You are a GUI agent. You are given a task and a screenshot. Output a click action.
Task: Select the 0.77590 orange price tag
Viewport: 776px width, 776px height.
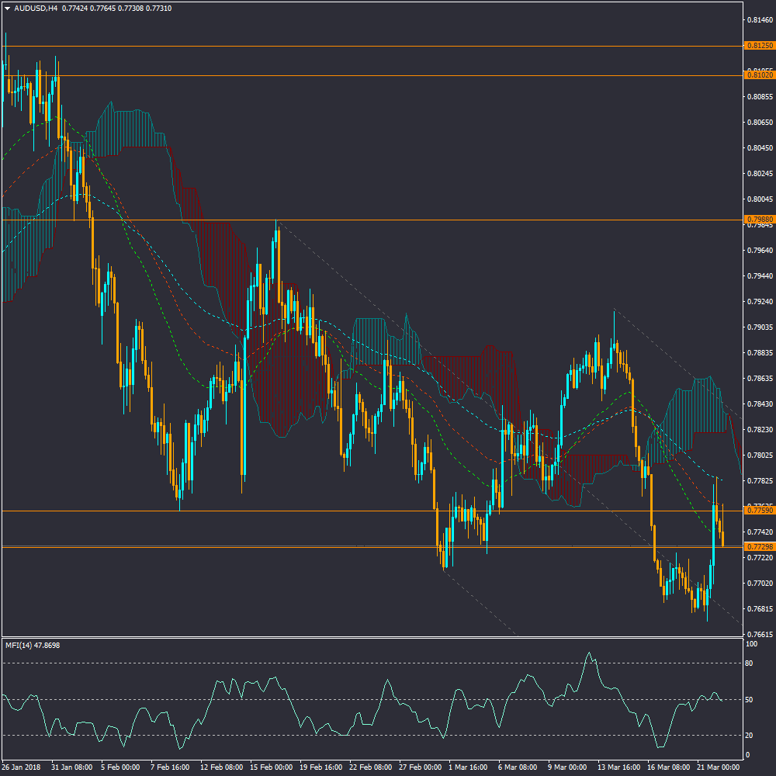[758, 511]
